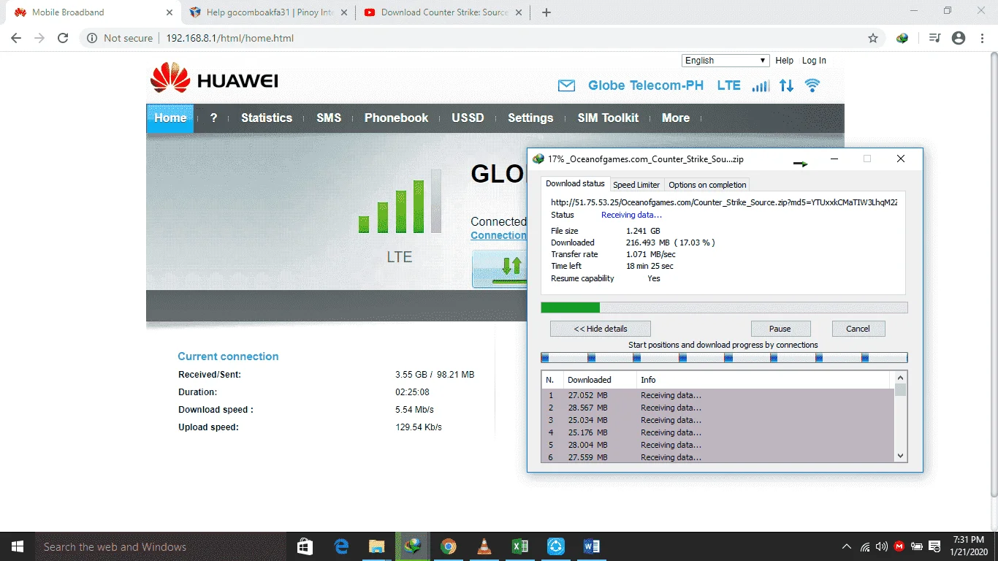Image resolution: width=998 pixels, height=561 pixels.
Task: Select connection row 3 with 25.034 MB
Action: click(x=718, y=420)
